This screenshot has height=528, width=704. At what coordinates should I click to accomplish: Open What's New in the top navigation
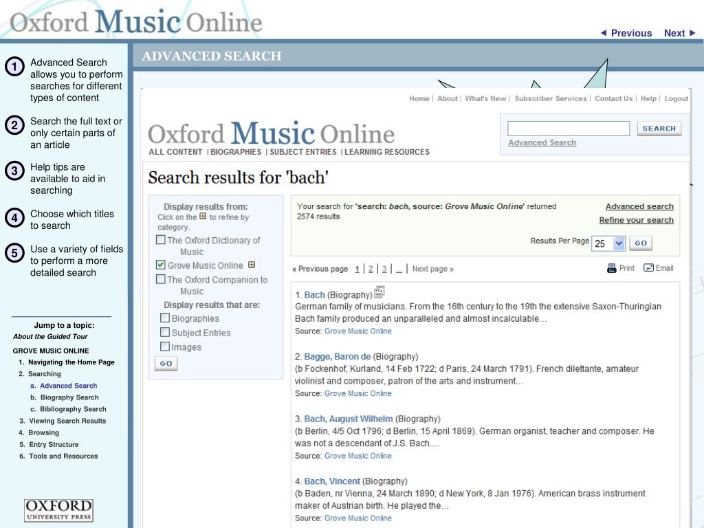485,98
